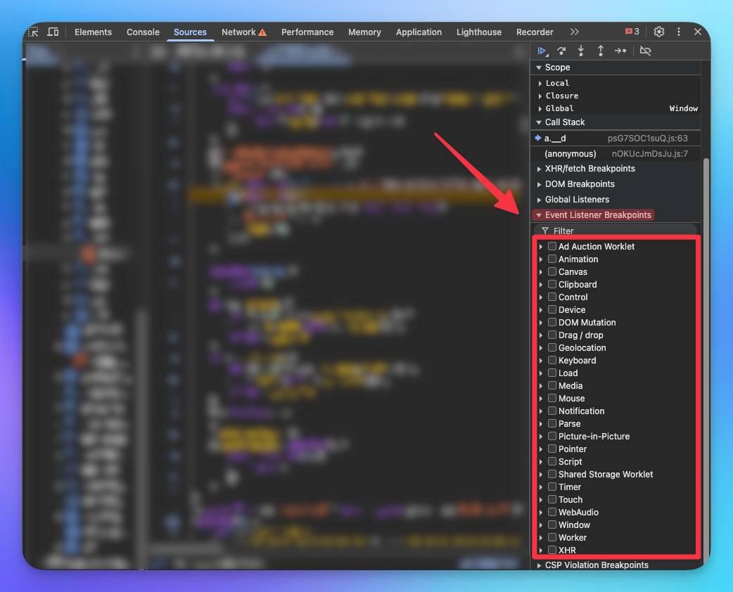Open DevTools settings gear
This screenshot has height=592, width=733.
[x=658, y=32]
